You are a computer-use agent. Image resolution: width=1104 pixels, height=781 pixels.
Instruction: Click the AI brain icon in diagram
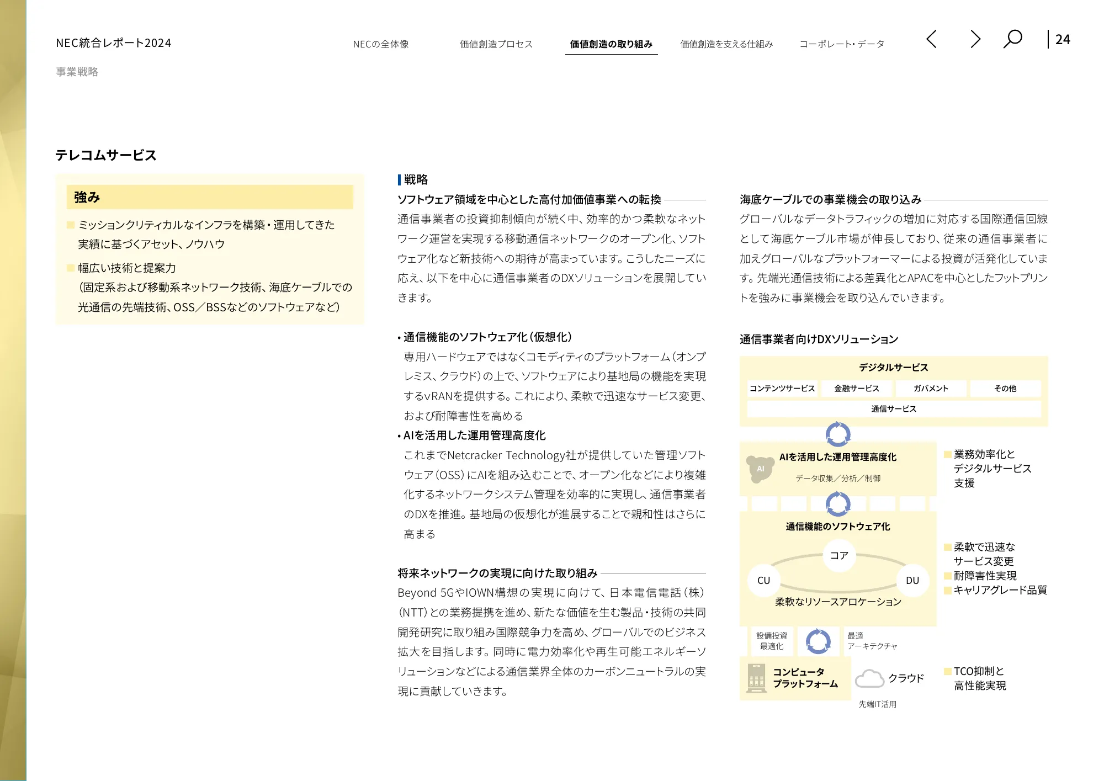(x=760, y=469)
